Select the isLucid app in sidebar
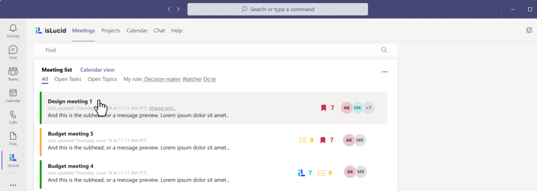537x191 pixels. click(13, 160)
